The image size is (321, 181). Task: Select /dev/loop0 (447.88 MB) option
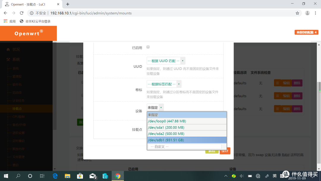187,121
